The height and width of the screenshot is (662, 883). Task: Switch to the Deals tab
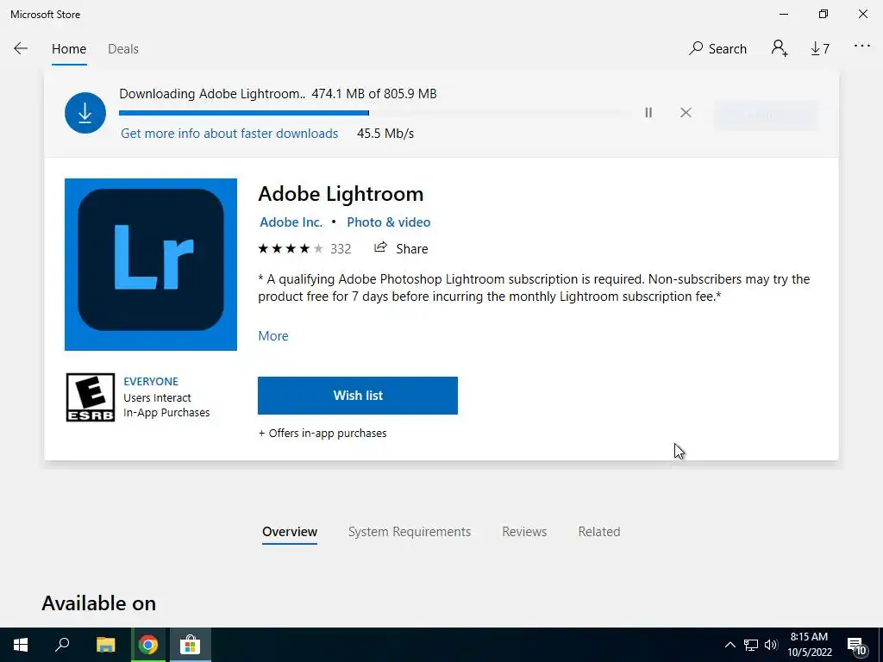click(122, 49)
